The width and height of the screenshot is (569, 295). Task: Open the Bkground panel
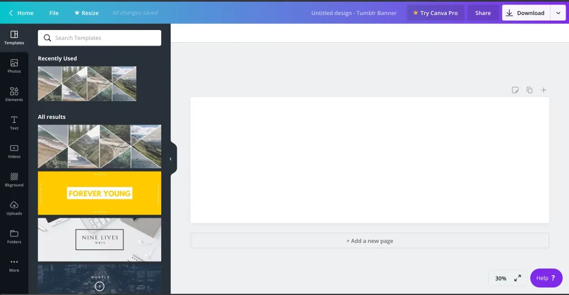pos(14,179)
